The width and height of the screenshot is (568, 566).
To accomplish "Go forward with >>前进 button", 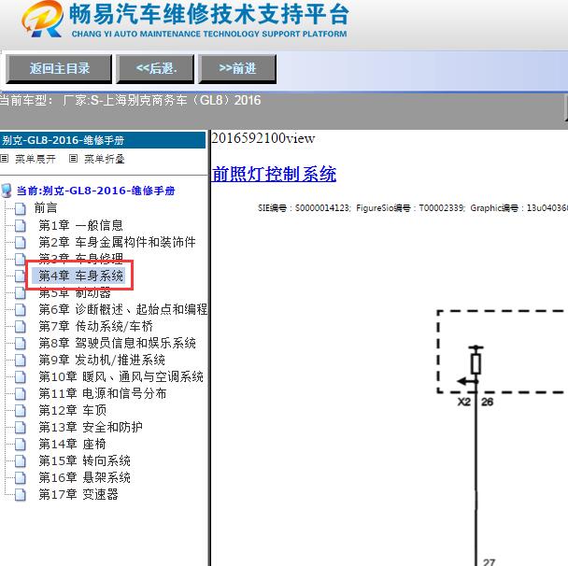I will click(237, 69).
